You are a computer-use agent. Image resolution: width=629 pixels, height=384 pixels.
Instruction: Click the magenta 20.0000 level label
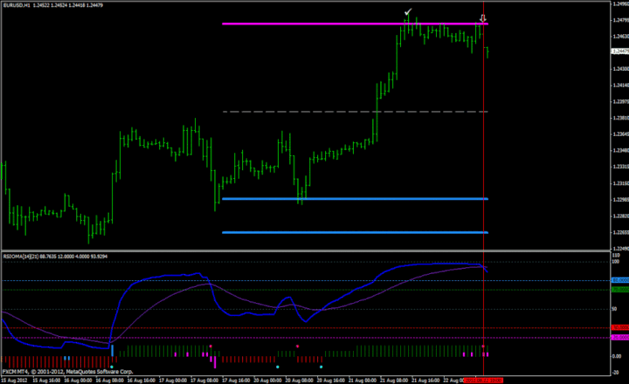[x=619, y=338]
